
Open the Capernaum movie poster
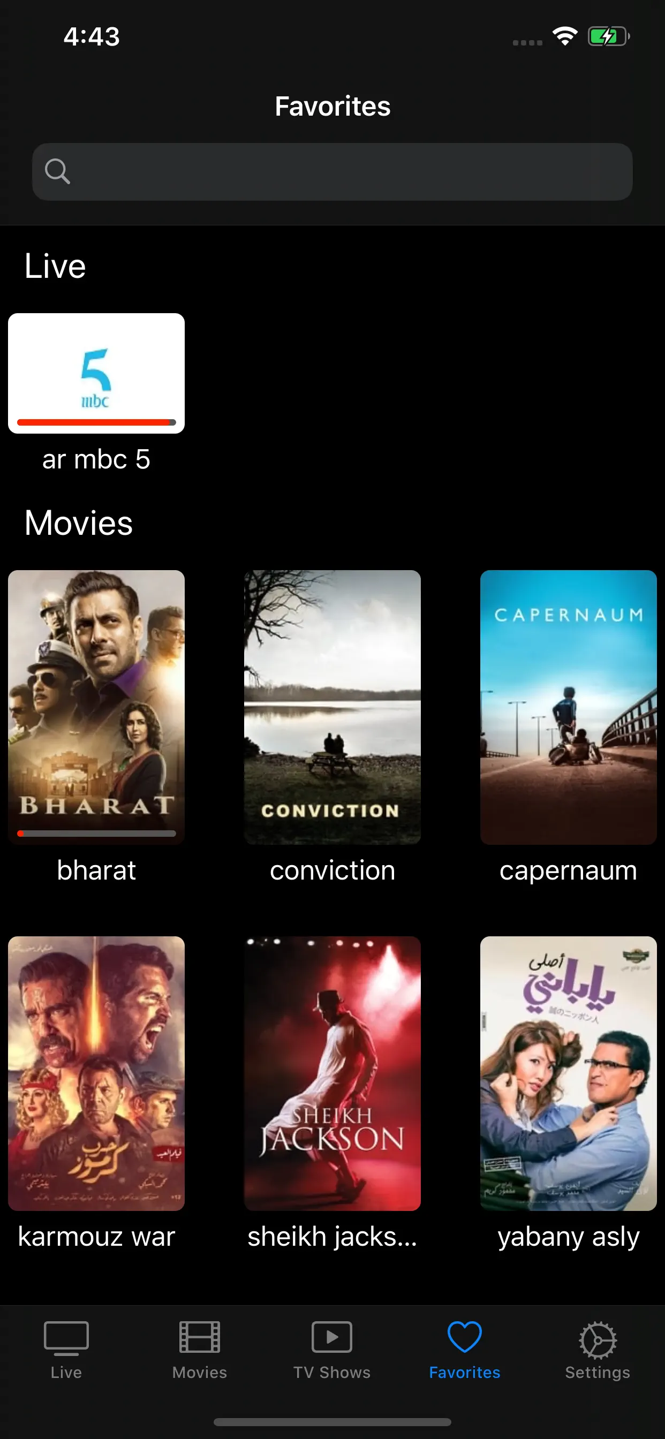[x=568, y=707]
